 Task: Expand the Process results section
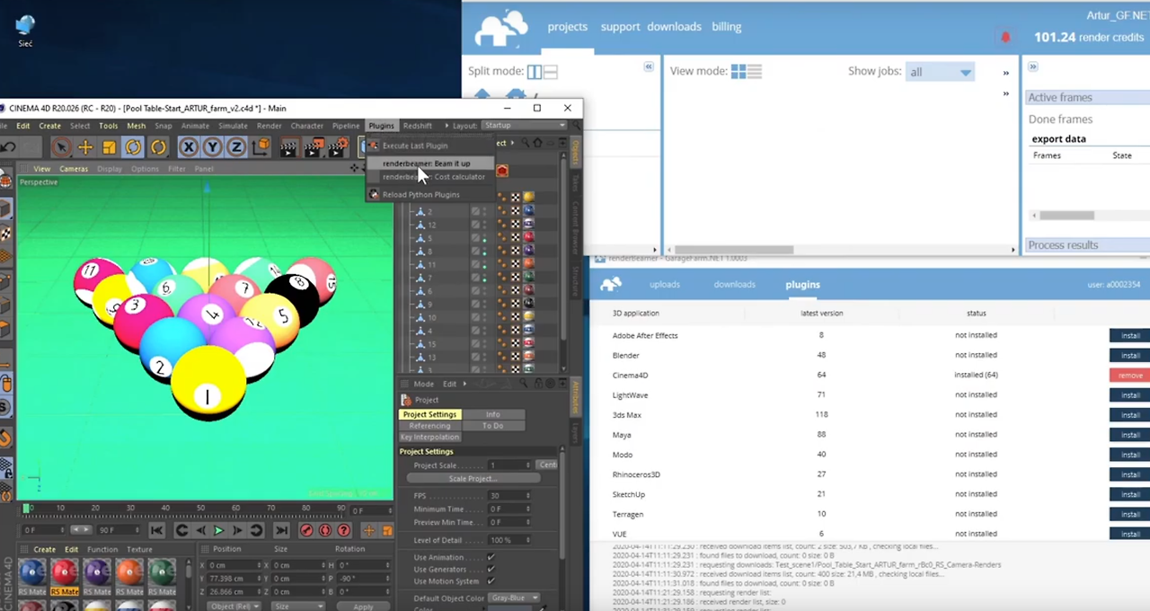[x=1088, y=245]
